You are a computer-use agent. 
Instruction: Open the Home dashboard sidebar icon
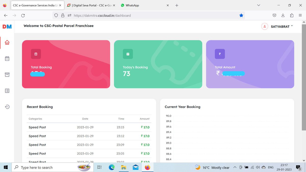tap(7, 43)
